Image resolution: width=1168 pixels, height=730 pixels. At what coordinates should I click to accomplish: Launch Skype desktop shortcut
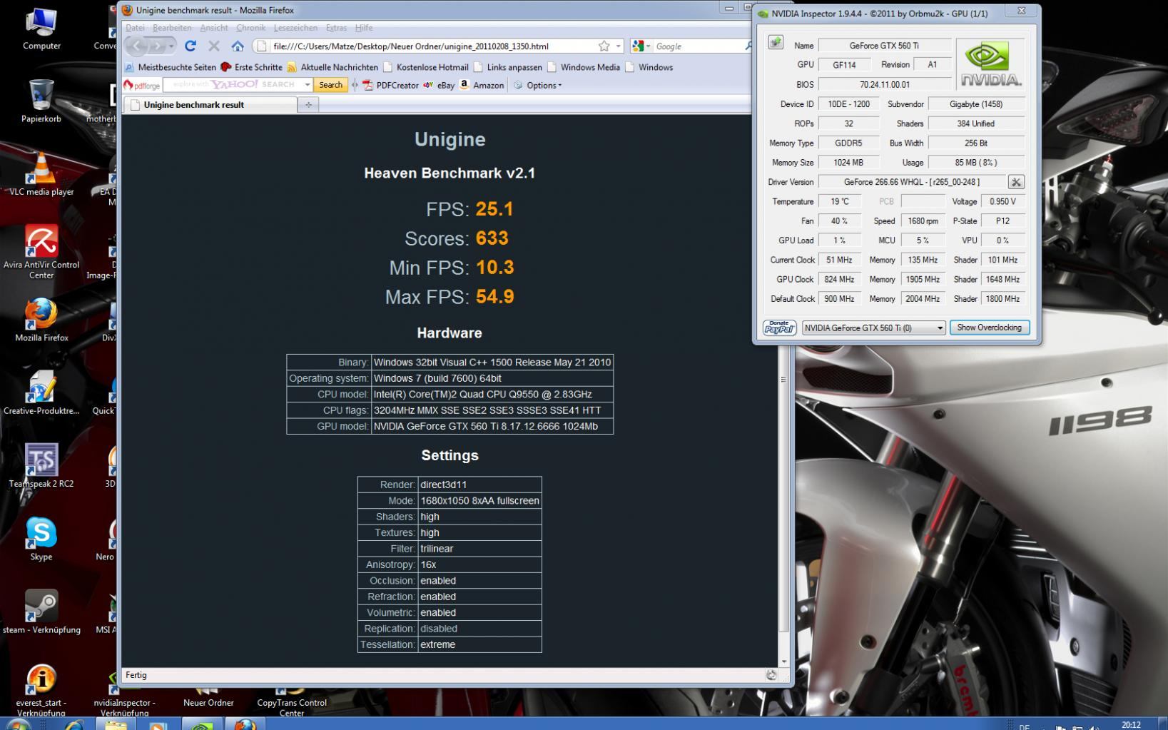pos(41,539)
